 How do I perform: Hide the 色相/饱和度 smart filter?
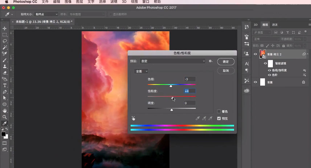click(x=270, y=70)
